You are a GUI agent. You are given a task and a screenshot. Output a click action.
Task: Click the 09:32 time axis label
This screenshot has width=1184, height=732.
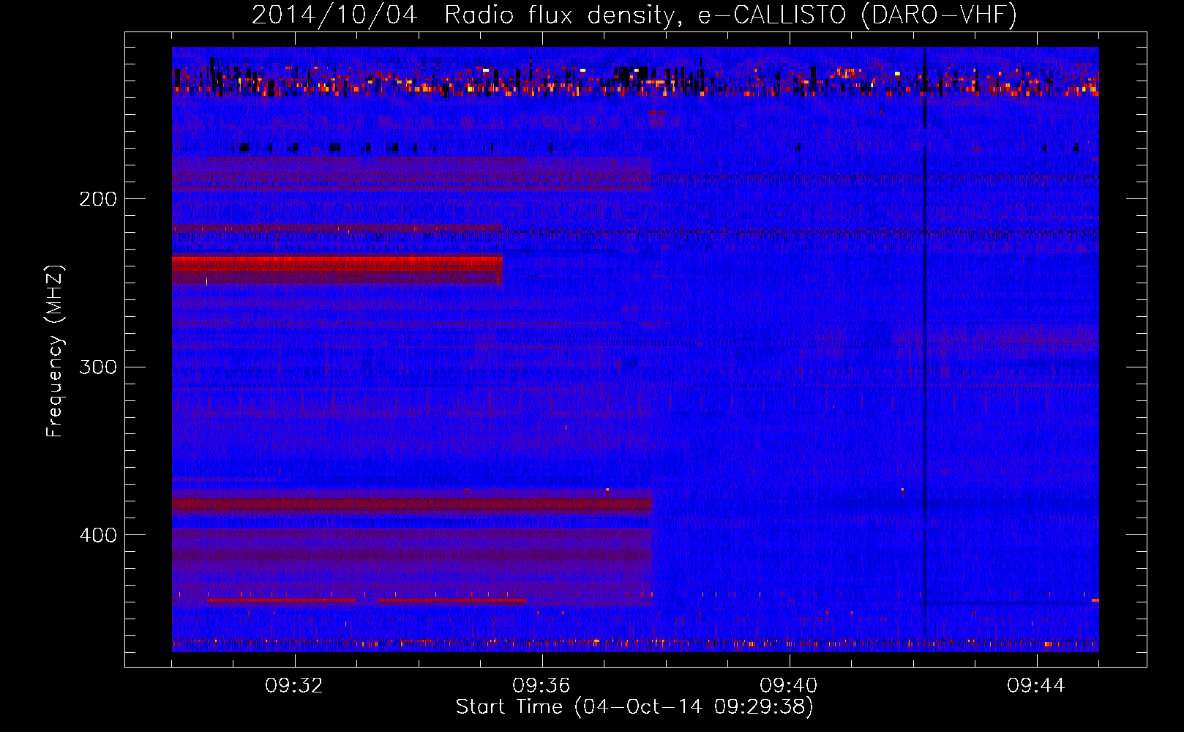[x=295, y=686]
